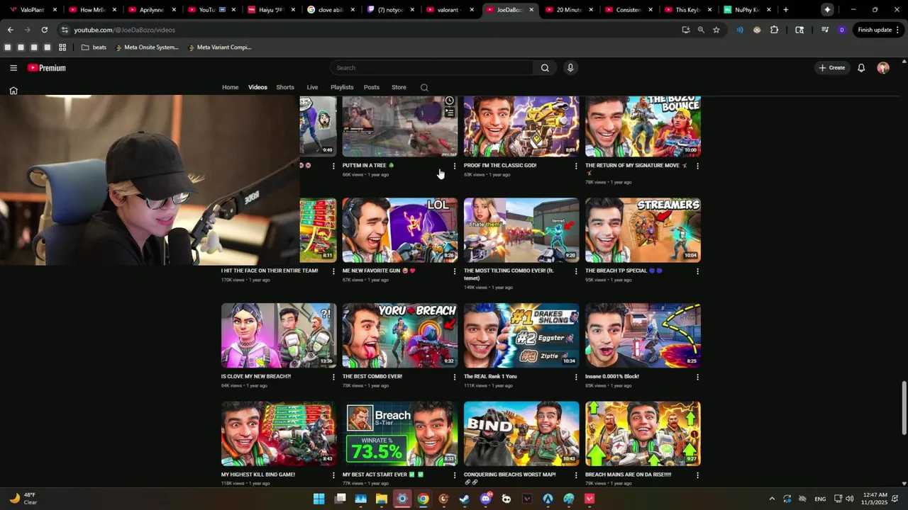Click Add to queue icon on PUT'EM IN A TREE thumbnail

pyautogui.click(x=449, y=113)
